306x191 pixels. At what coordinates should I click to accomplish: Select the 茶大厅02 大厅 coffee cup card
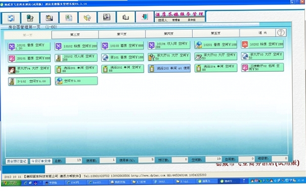point(215,56)
